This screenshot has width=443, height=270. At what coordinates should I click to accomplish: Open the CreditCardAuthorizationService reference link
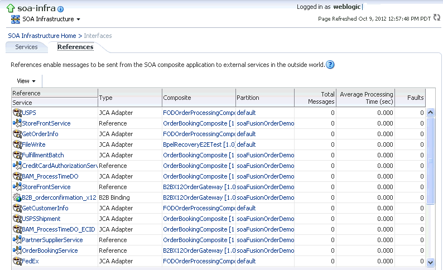[x=60, y=166]
